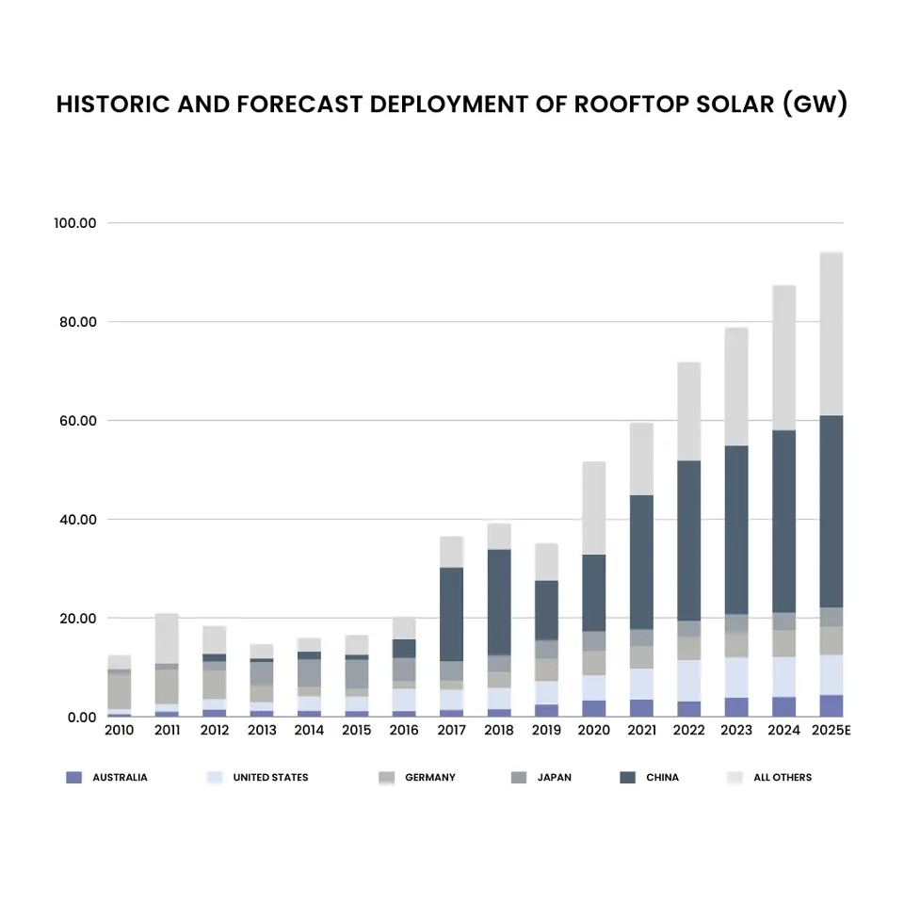904x904 pixels.
Task: Click the ALL OTHERS legend label
Action: tap(782, 778)
